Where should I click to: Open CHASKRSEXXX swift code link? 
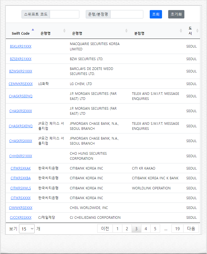click(x=21, y=111)
